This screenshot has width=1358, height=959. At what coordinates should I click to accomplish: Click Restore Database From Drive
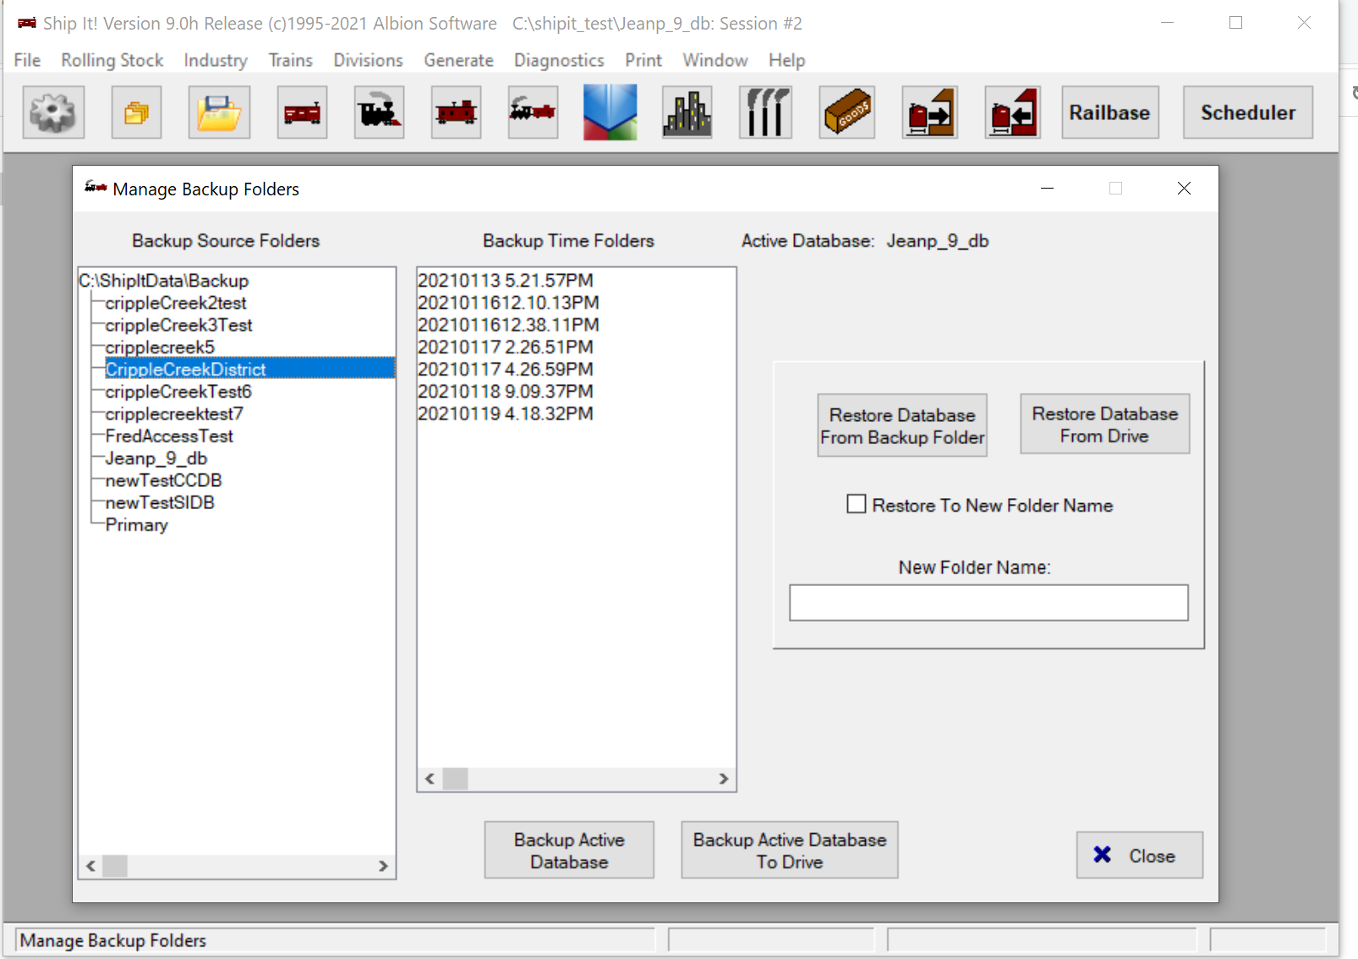(1104, 424)
